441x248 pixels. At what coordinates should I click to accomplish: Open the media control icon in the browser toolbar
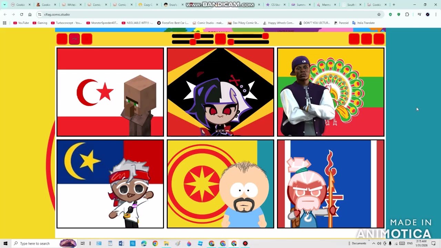pos(419,14)
